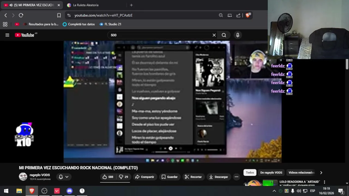Screen dimensions: 349x196
Task: Show hidden system tray icons
Action: (274, 191)
